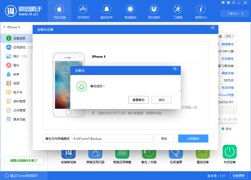Click the 重启设备 restart icon
The width and height of the screenshot is (251, 180).
[x=203, y=154]
